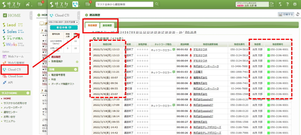This screenshot has height=135, width=301.
Task: Play the recording icon for the 00:01:02 call
Action: click(191, 50)
